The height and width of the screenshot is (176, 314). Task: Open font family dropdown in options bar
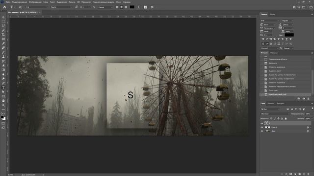pyautogui.click(x=36, y=7)
